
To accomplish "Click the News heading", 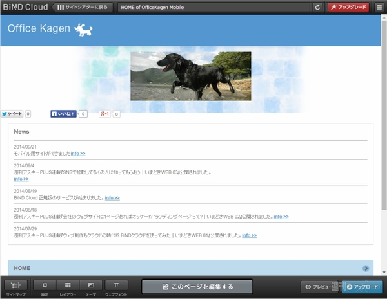I will (21, 132).
